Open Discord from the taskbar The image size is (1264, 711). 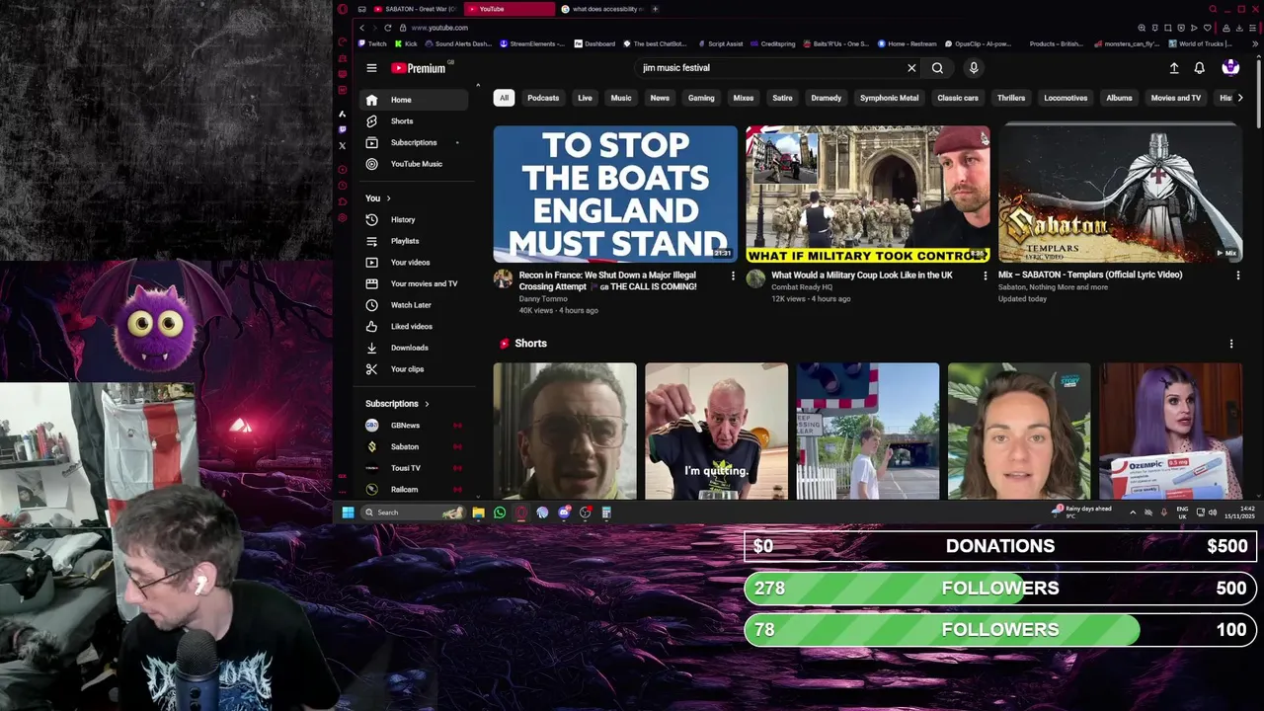tap(564, 513)
